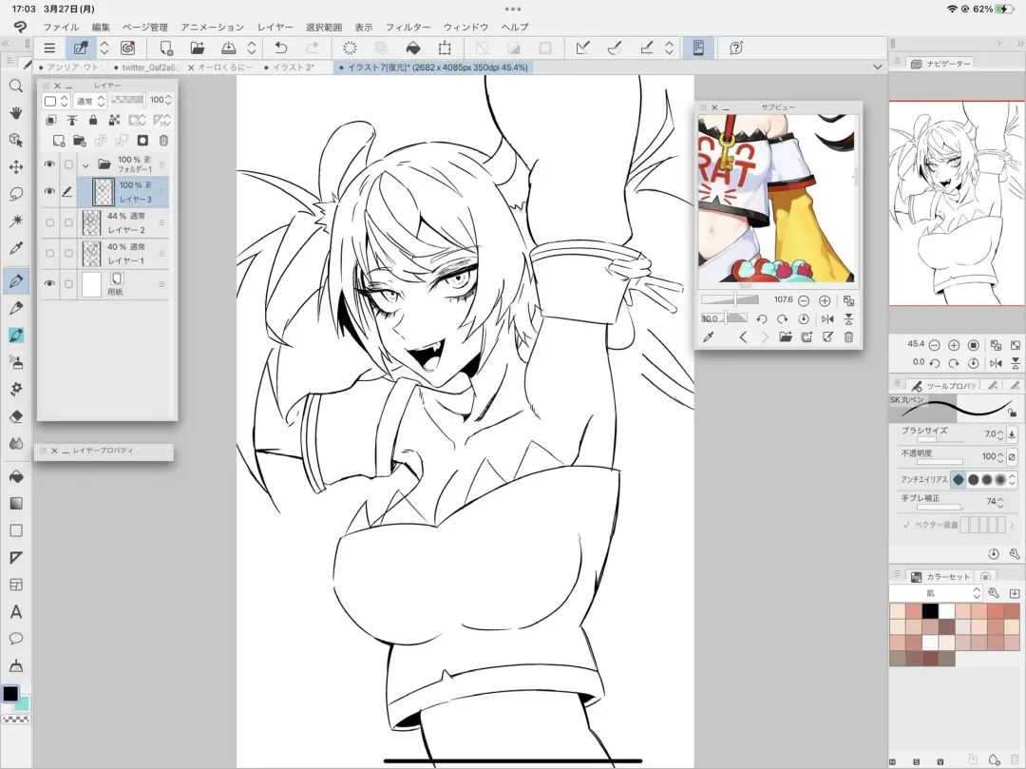Select the Lasso selection tool
Image resolution: width=1026 pixels, height=769 pixels.
(15, 194)
